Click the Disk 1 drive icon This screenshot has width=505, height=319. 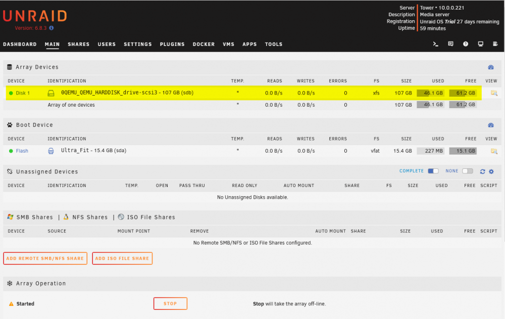click(51, 93)
